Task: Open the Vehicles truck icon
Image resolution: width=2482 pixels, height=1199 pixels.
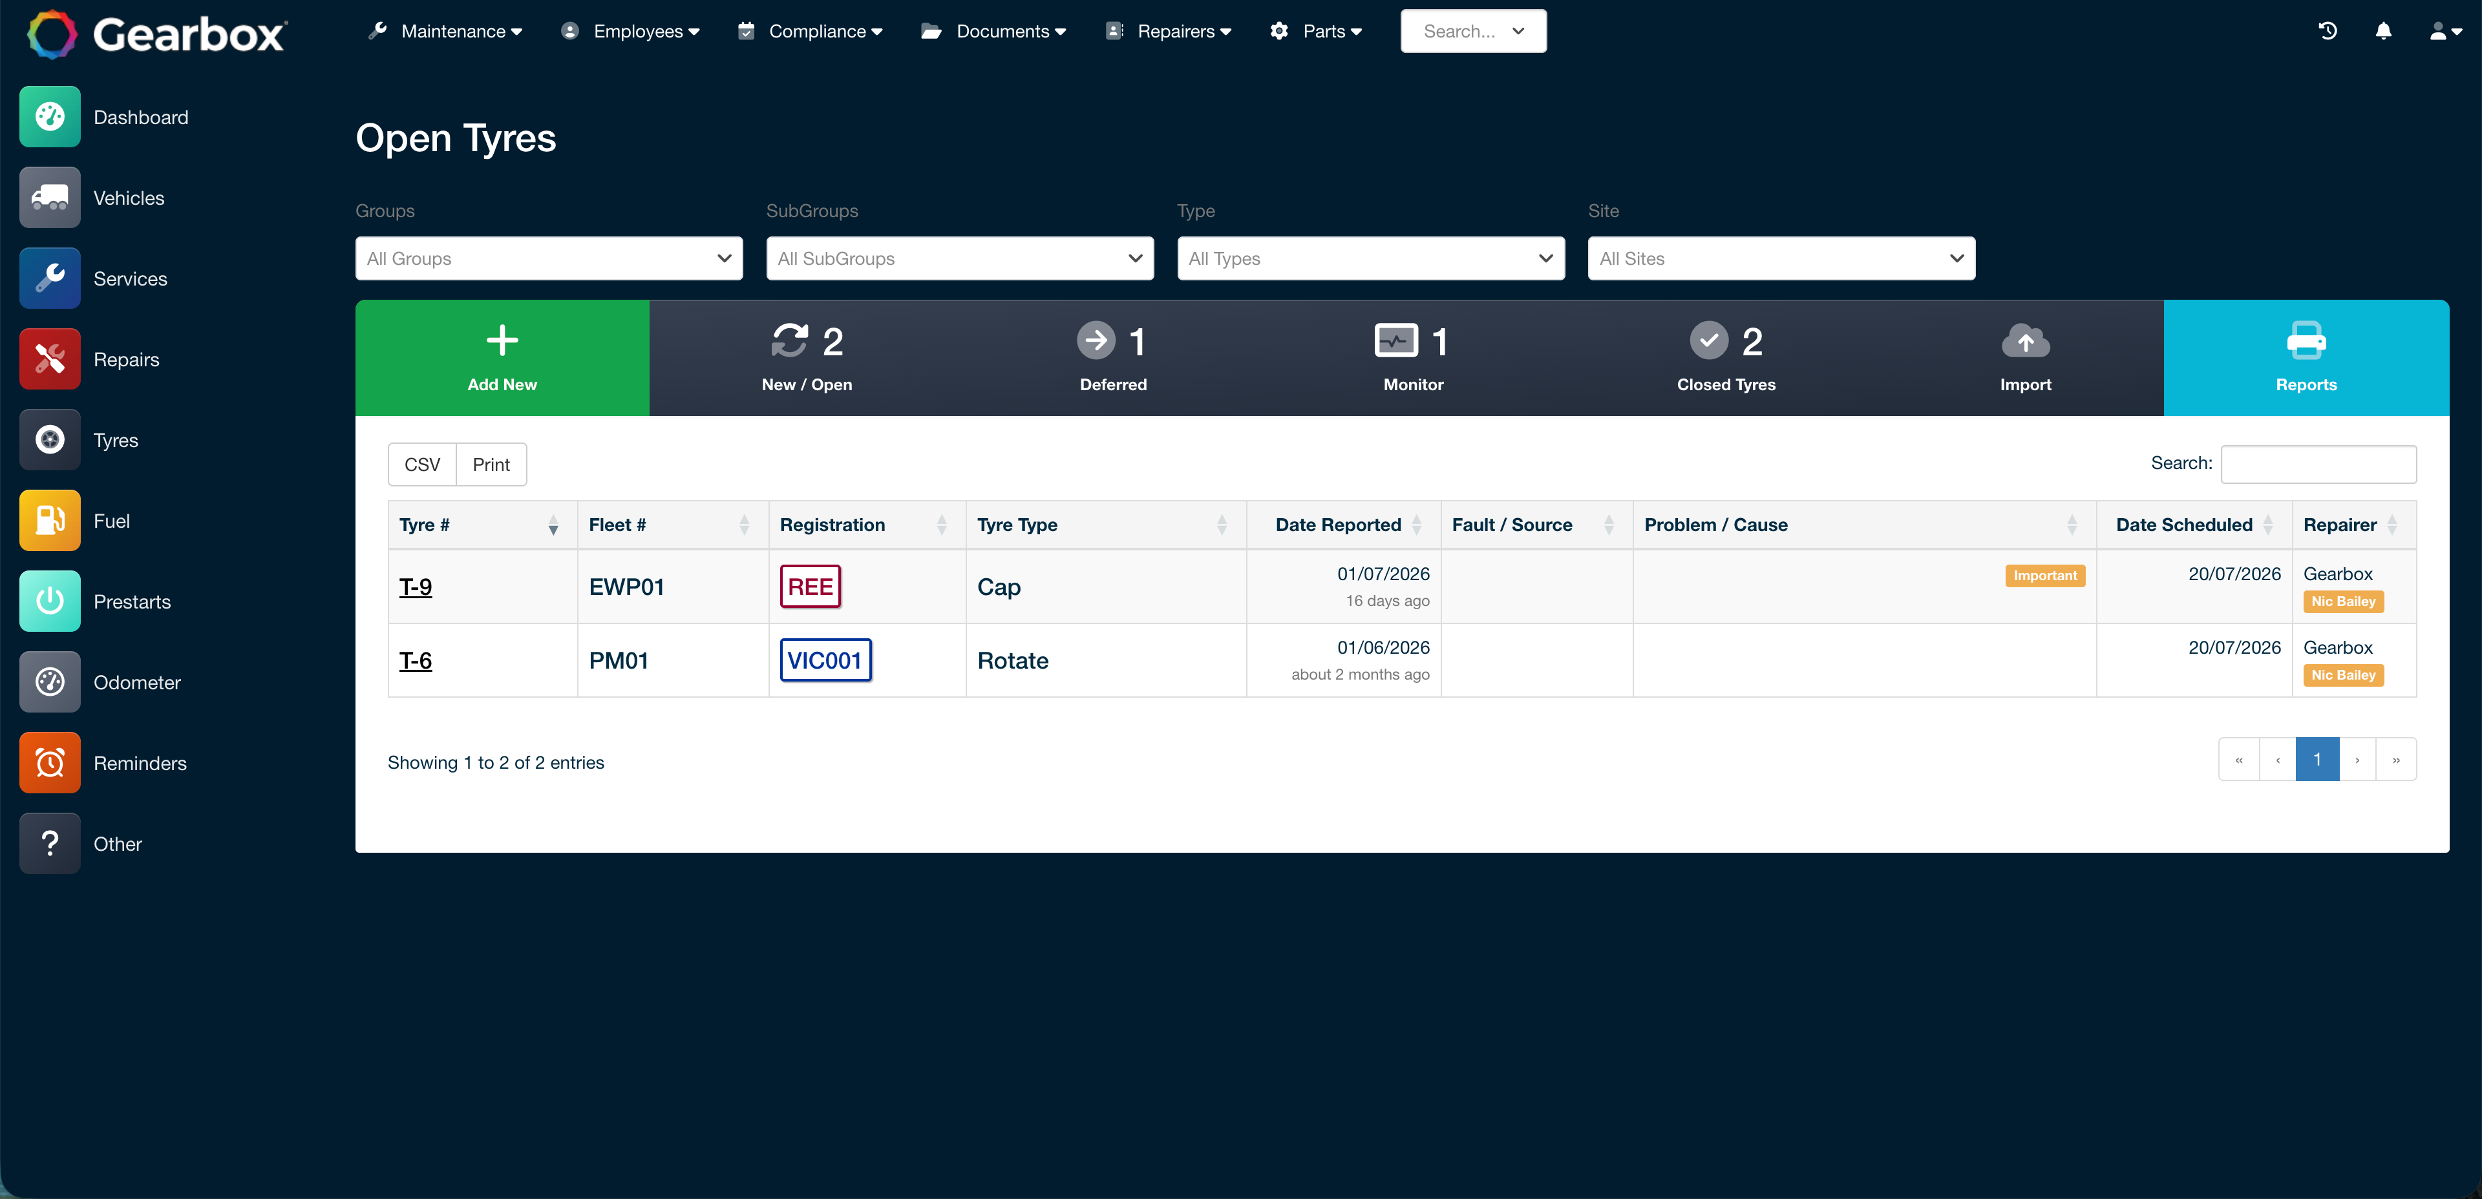Action: click(x=50, y=198)
